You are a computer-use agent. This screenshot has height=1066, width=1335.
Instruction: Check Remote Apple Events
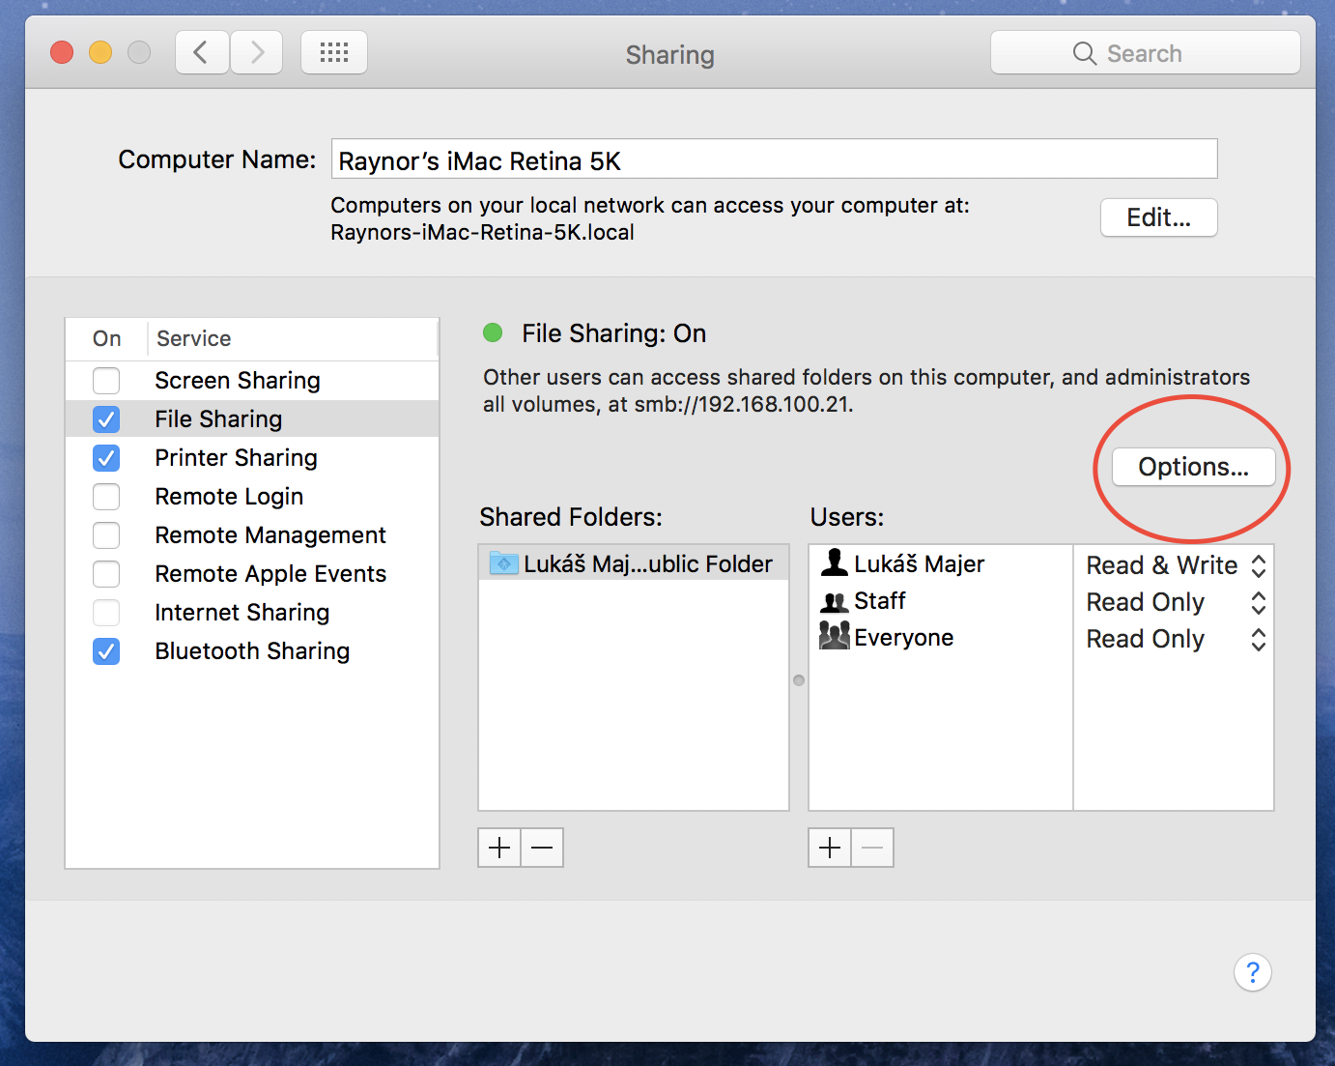coord(106,574)
